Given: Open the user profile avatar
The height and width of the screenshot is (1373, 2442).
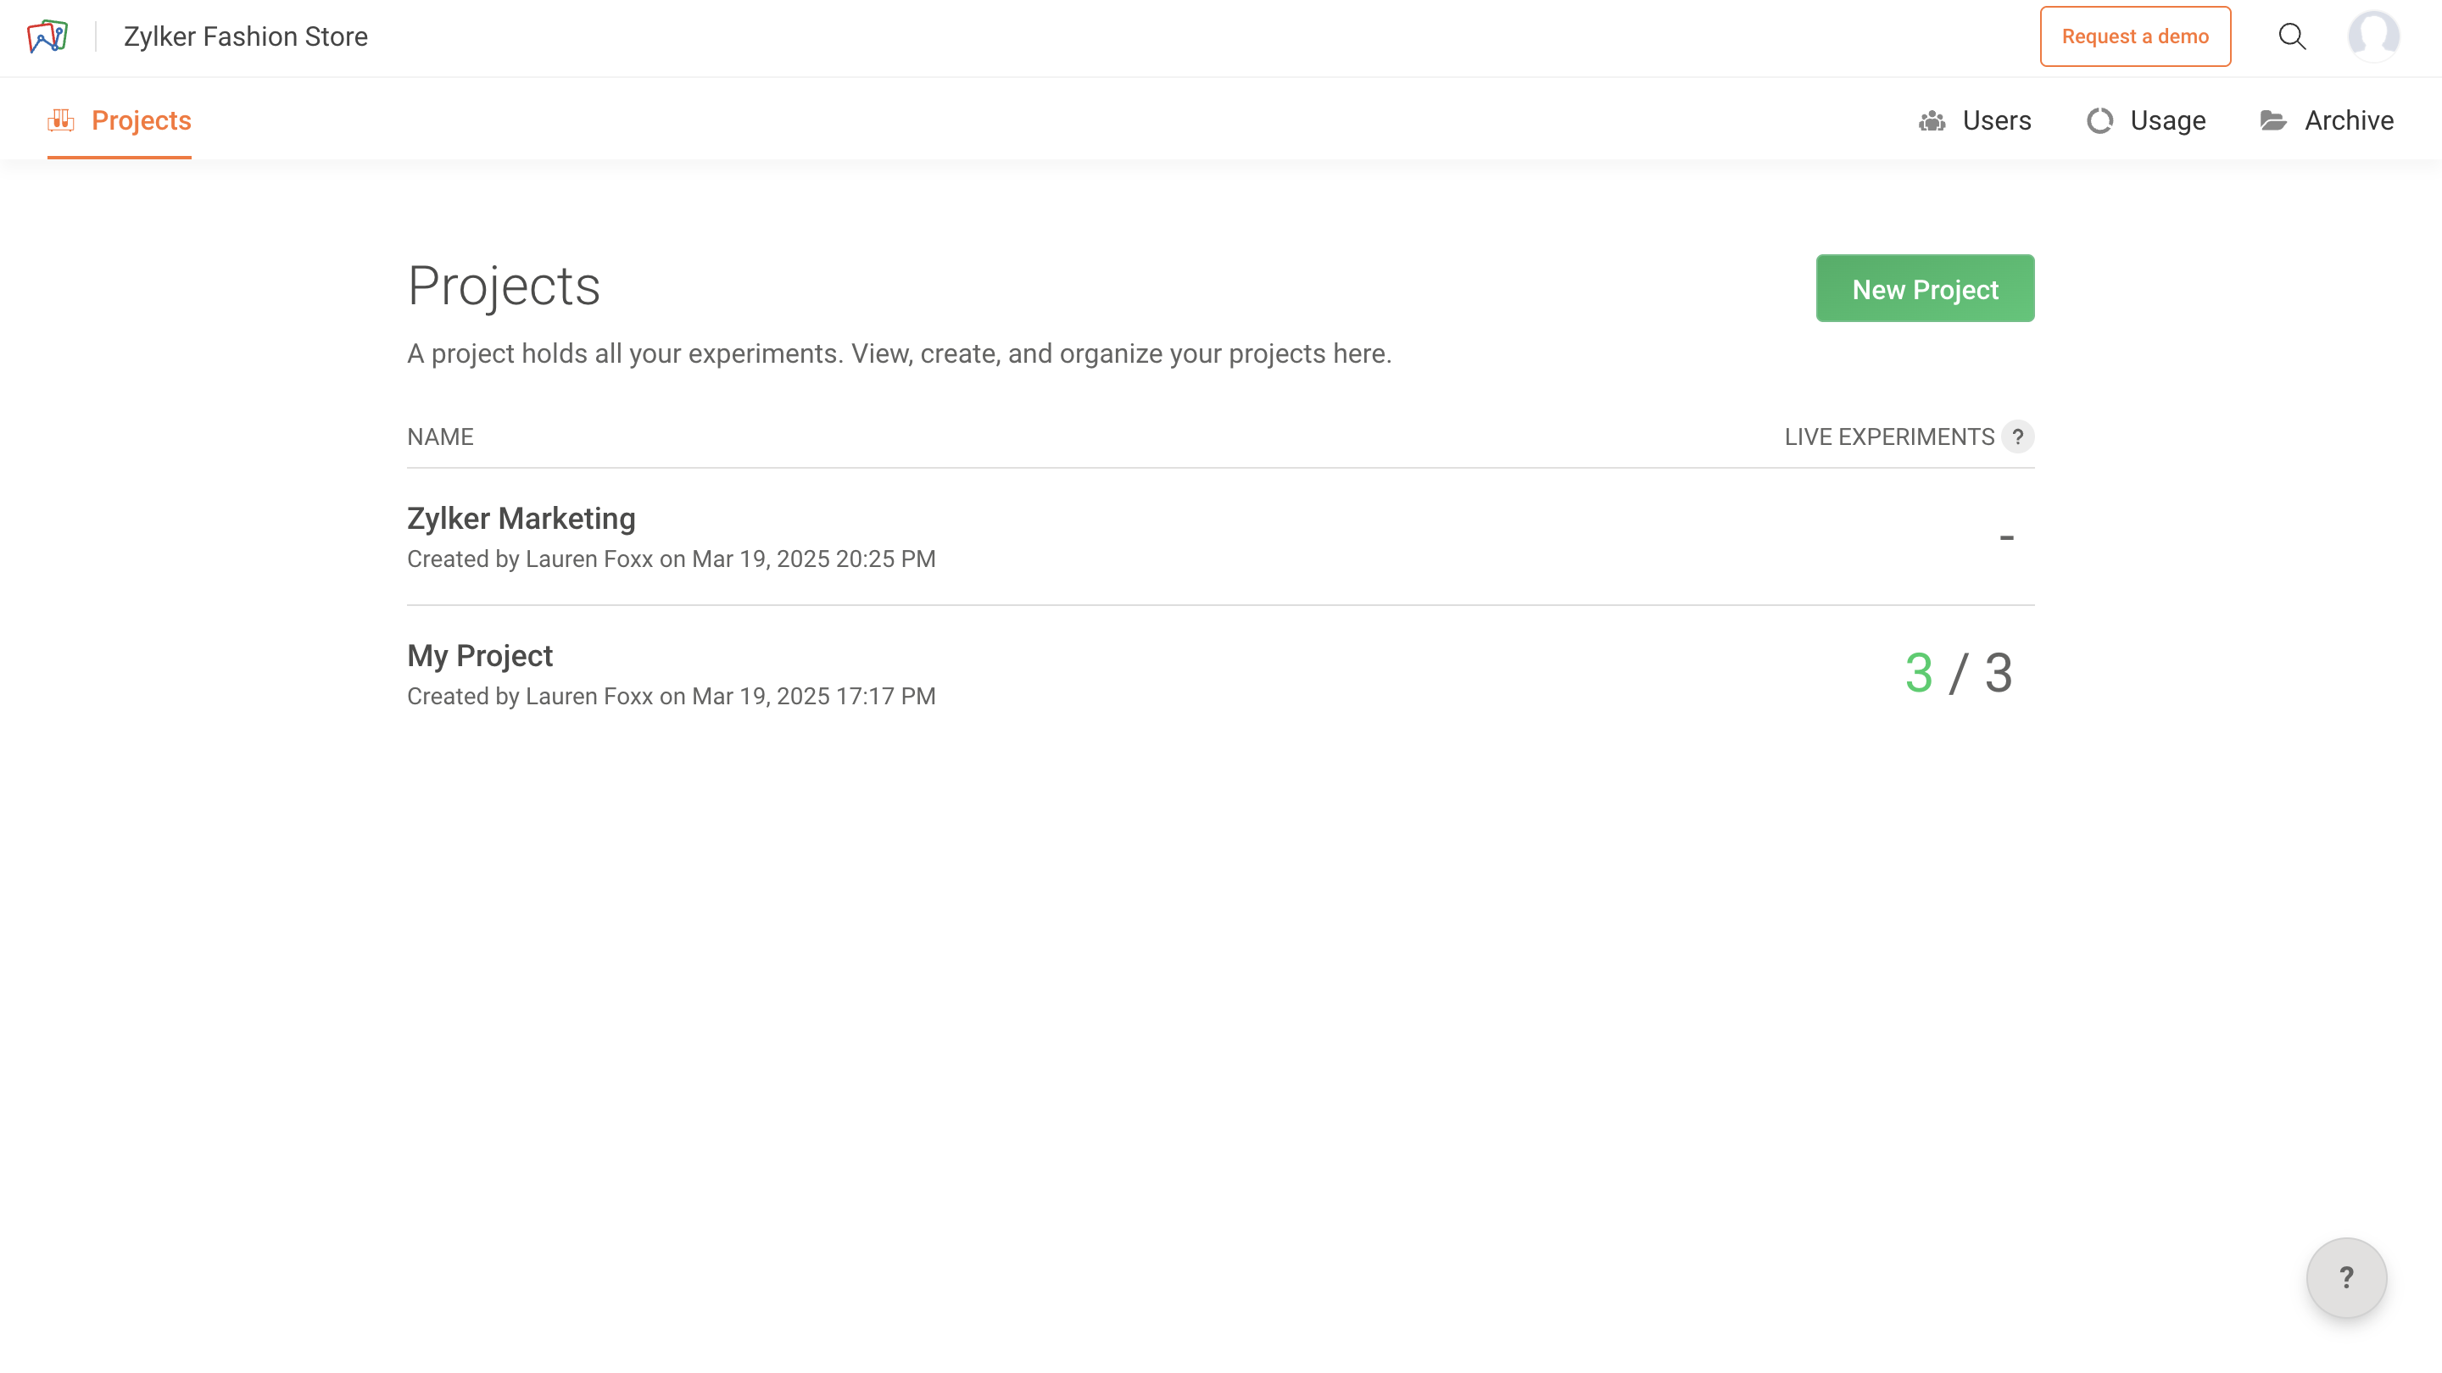Looking at the screenshot, I should pyautogui.click(x=2372, y=37).
